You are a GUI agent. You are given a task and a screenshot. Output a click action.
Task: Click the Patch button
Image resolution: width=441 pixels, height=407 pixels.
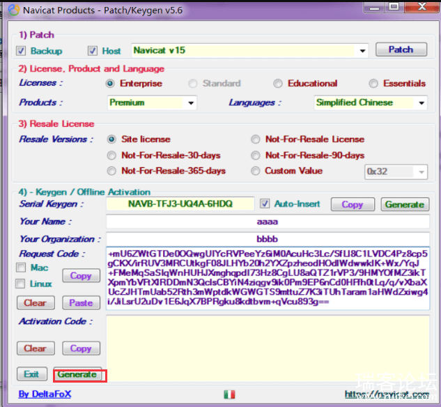pyautogui.click(x=401, y=49)
